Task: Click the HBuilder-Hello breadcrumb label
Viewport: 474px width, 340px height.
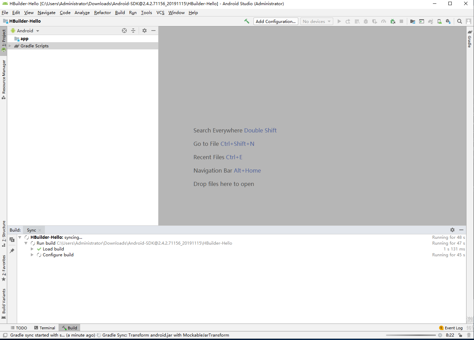Action: [x=25, y=21]
